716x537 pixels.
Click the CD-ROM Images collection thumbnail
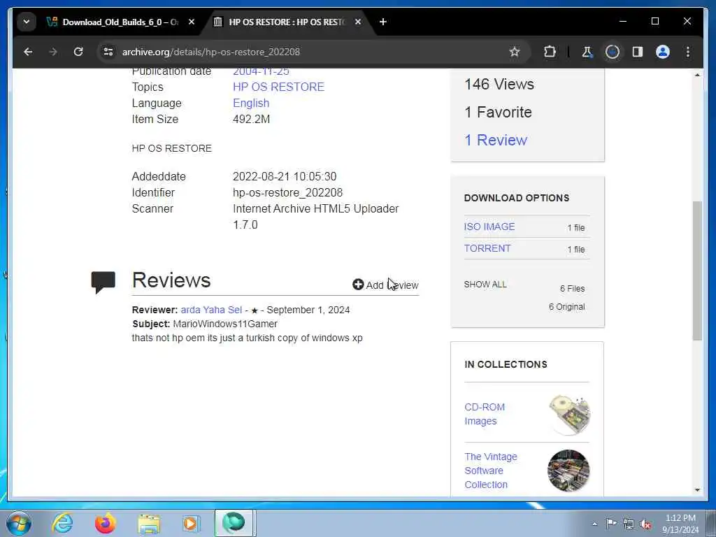(x=569, y=415)
